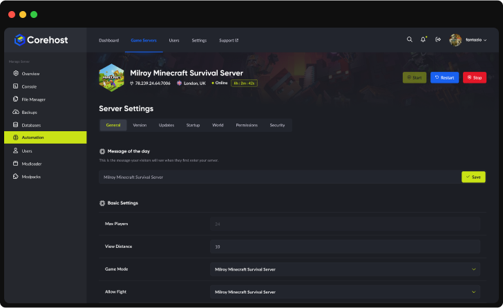
Task: Click the green macOS zoom button
Action: pos(34,15)
